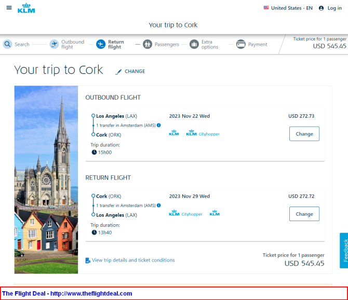Click the Outbound flight airplane icon
Screen dimensions: 348x300
click(x=54, y=44)
